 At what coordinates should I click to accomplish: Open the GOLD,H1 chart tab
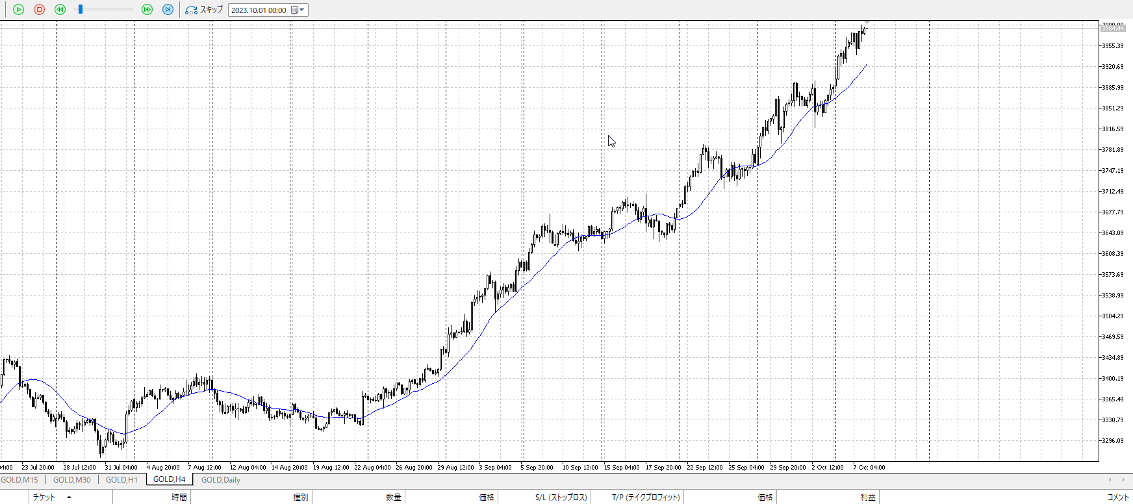121,480
